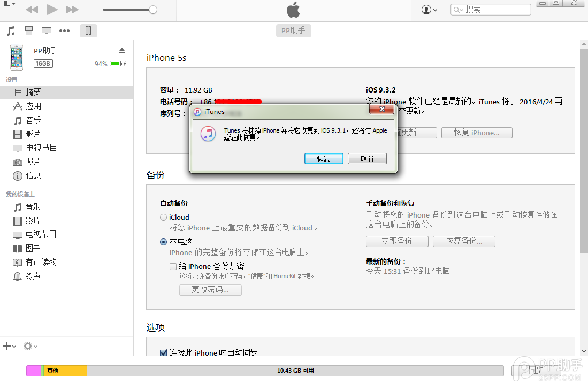588x385 pixels.
Task: Select the iPhone device icon in toolbar
Action: 88,31
